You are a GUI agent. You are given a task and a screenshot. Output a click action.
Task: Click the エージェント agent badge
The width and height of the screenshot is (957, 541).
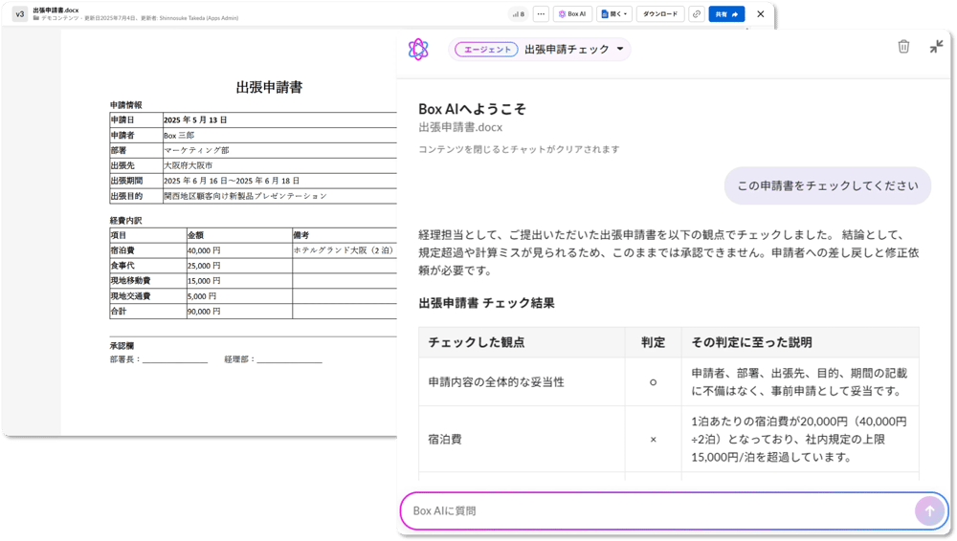486,50
